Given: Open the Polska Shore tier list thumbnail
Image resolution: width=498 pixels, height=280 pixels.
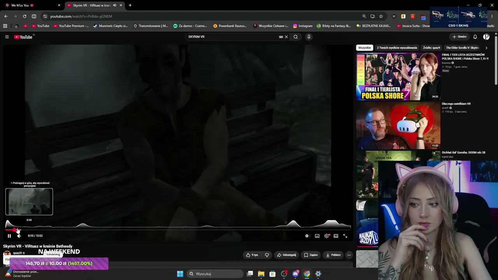Looking at the screenshot, I should [x=398, y=77].
